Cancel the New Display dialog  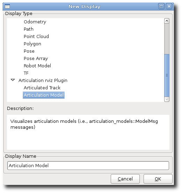(125, 179)
